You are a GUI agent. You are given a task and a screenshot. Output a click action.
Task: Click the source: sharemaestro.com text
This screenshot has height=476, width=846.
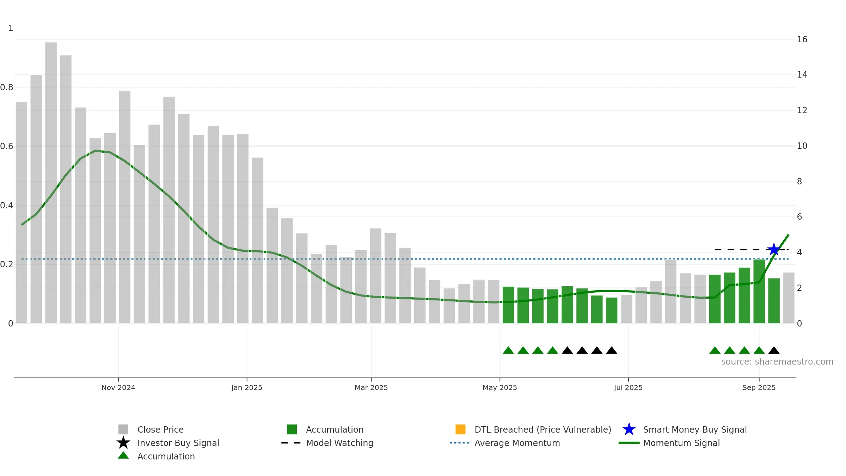click(777, 362)
